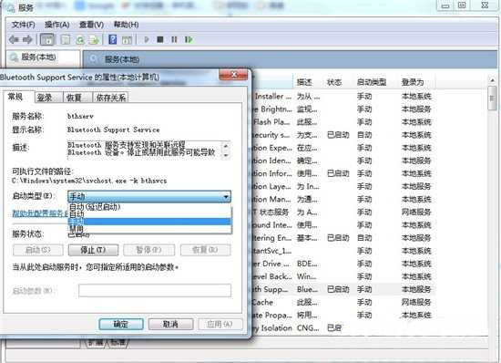Open the 帮助(H) menu
Viewport: 501px width, 363px height.
click(x=126, y=25)
